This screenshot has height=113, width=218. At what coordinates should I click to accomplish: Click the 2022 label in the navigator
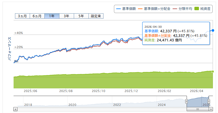117,105
